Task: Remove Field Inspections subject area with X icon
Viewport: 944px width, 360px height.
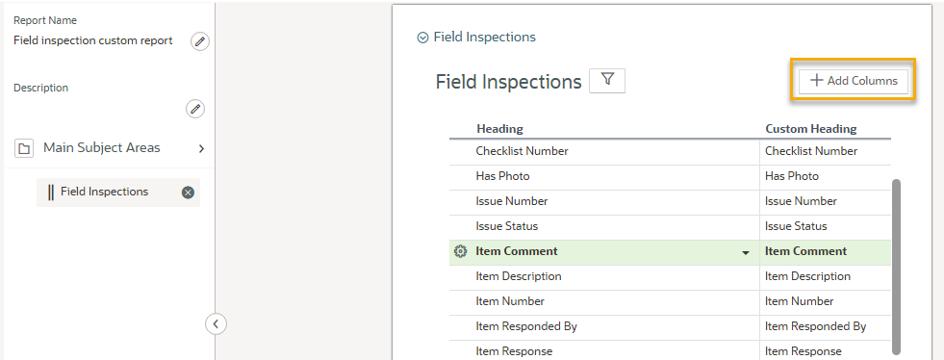Action: 188,193
